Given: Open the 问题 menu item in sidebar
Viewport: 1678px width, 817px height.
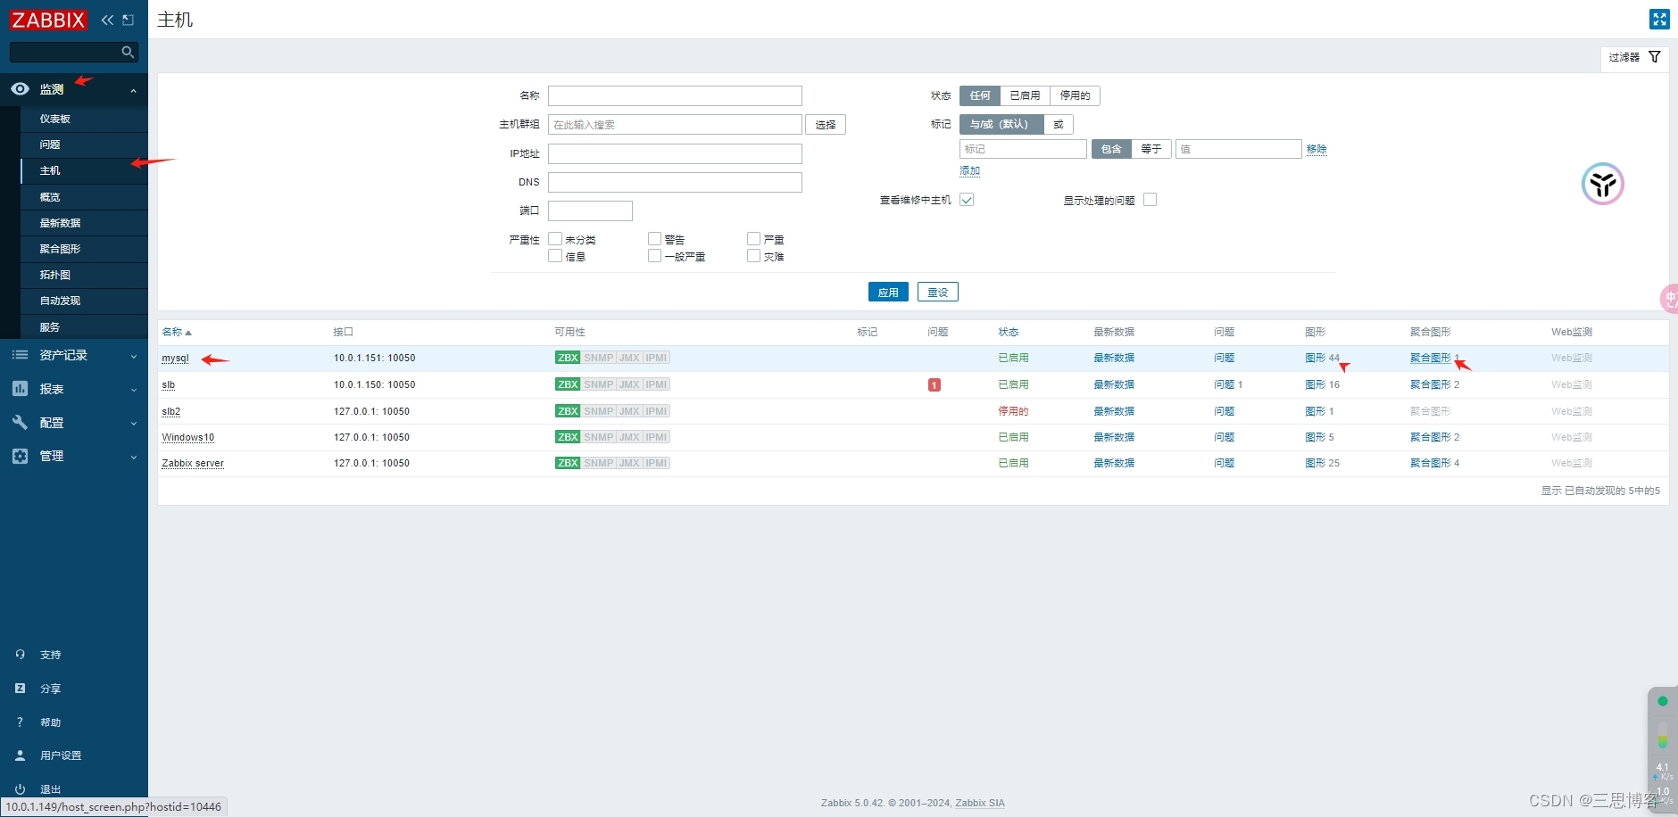Looking at the screenshot, I should pyautogui.click(x=84, y=144).
